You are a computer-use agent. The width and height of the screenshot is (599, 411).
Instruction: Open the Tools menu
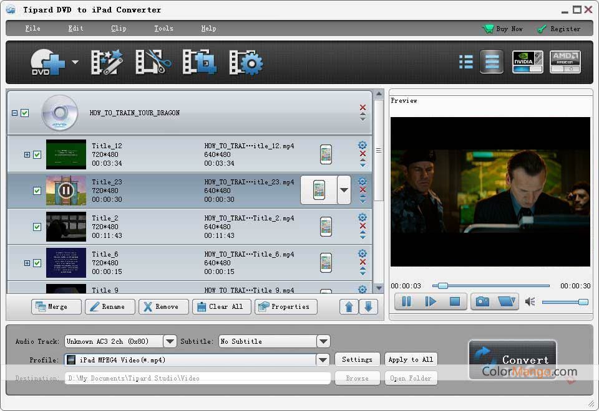pos(163,29)
